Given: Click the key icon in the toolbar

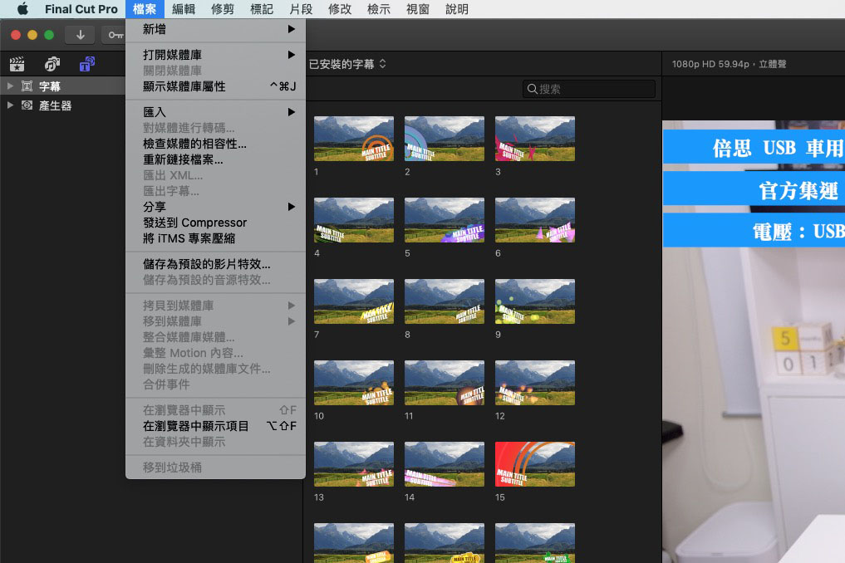Looking at the screenshot, I should 115,34.
